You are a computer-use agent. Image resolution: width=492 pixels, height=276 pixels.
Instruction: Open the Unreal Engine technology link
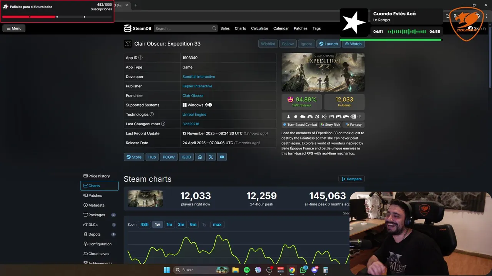coord(194,115)
